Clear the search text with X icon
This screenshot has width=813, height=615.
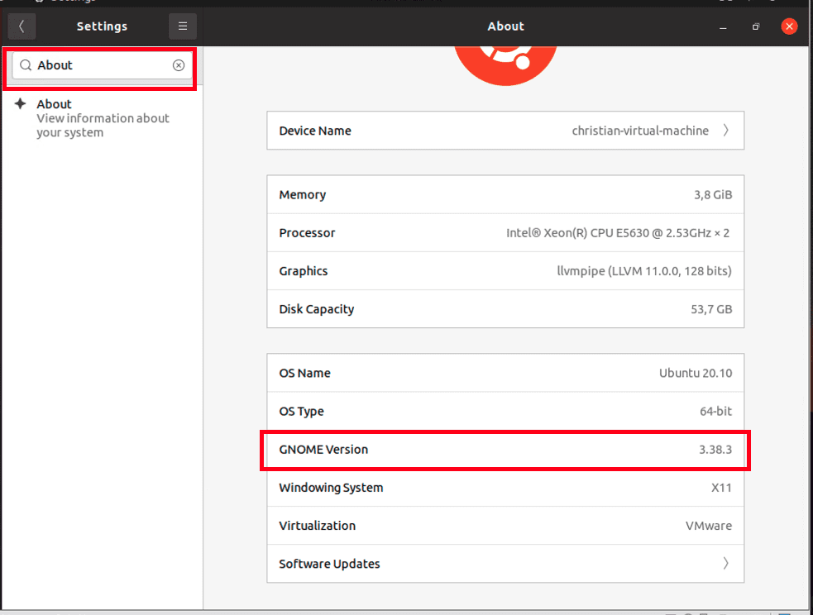pyautogui.click(x=179, y=65)
